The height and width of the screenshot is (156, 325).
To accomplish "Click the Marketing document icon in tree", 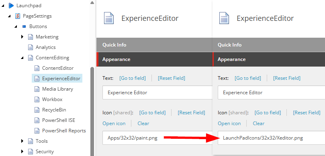I will [31, 37].
